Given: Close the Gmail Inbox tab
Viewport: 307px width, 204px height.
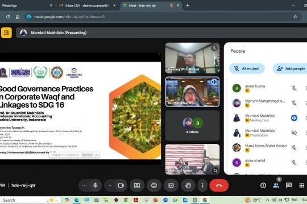Looking at the screenshot, I should point(114,6).
